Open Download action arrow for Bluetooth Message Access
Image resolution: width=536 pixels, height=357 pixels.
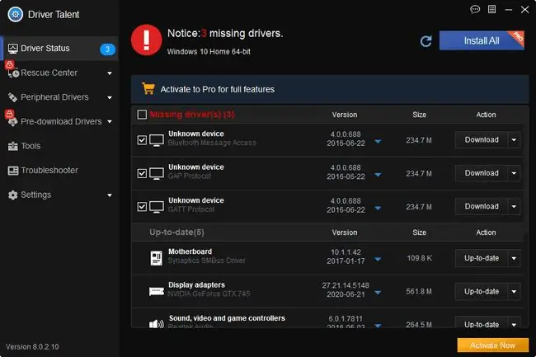pos(514,140)
